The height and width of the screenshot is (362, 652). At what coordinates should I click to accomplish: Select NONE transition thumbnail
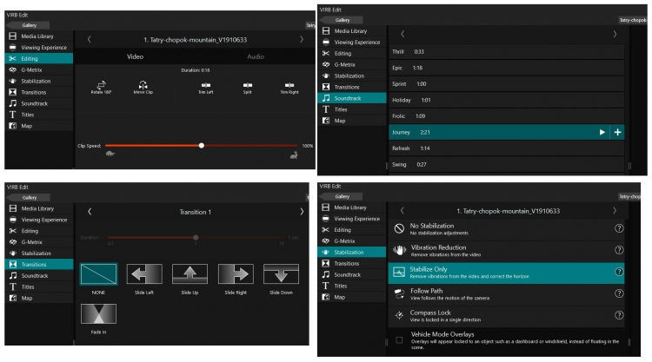click(98, 274)
